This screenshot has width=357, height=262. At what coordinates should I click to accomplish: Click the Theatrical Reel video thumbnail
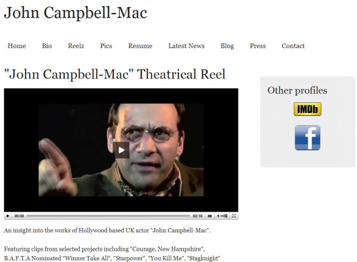point(121,150)
